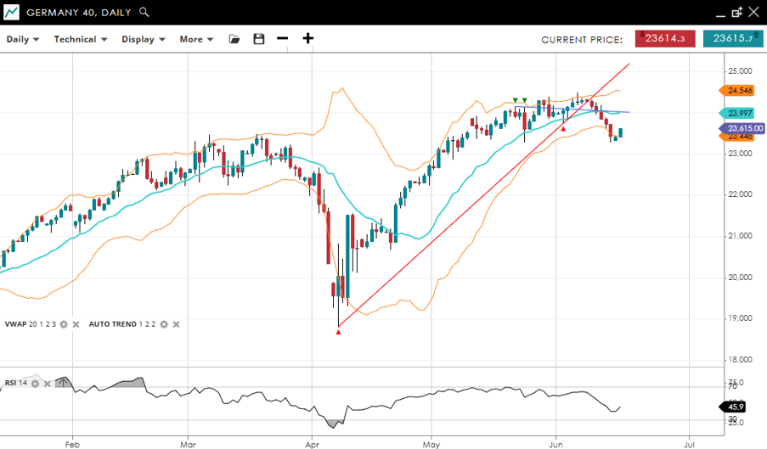Zoom in with the plus icon
This screenshot has height=449, width=767.
pos(307,39)
